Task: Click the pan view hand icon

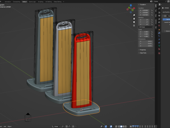Action: 134,18
